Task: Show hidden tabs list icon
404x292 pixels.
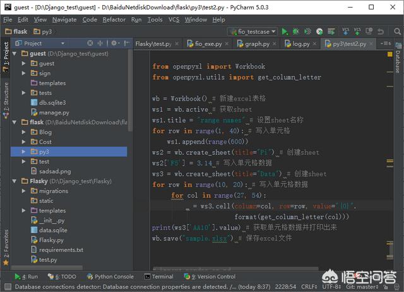Action: click(386, 44)
